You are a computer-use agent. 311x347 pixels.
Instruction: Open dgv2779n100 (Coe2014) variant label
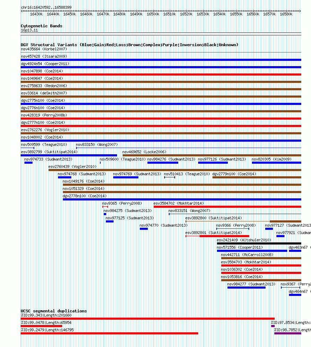point(234,174)
